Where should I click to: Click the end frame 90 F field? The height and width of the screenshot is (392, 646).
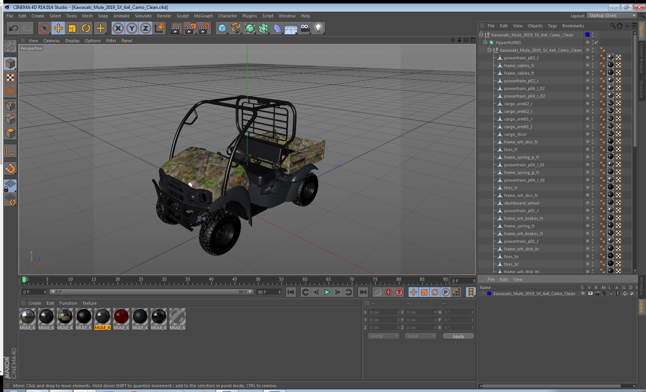pos(269,292)
